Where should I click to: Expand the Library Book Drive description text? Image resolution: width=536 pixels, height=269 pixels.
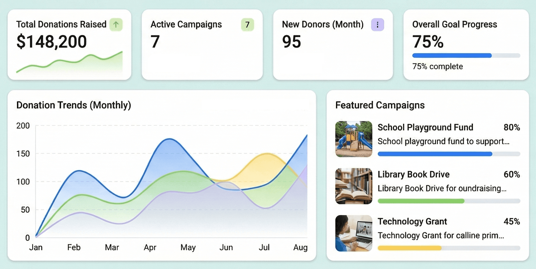[442, 188]
